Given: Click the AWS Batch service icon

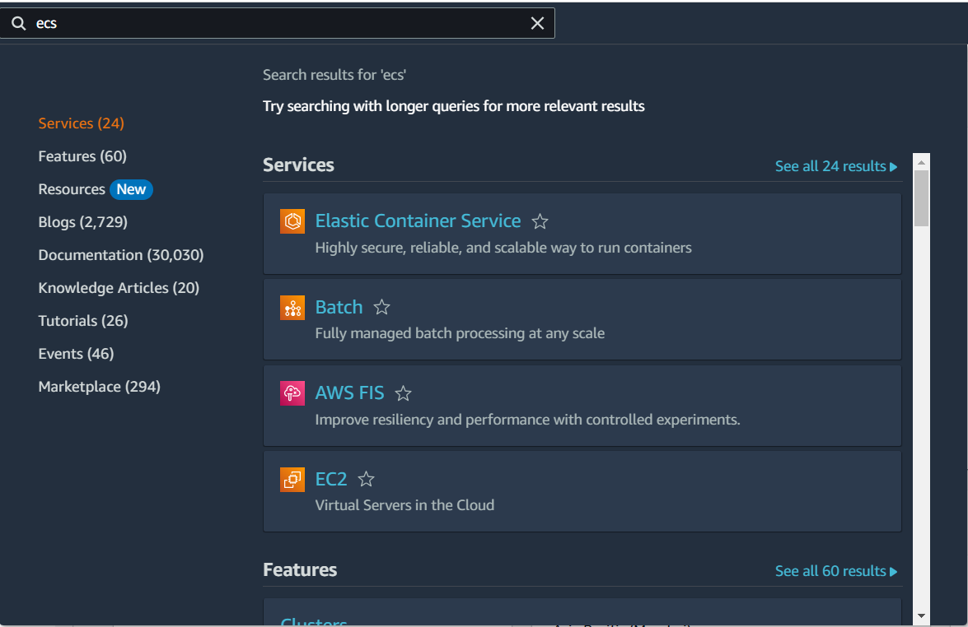Looking at the screenshot, I should point(292,306).
